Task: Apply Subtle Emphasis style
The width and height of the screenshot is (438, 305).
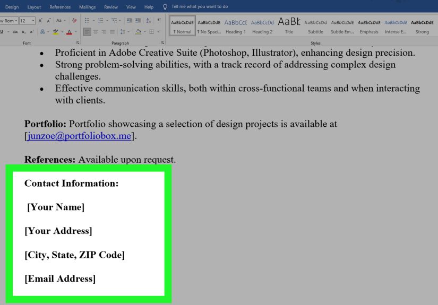Action: click(342, 27)
